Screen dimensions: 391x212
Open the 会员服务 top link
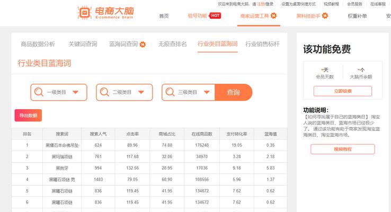[354, 4]
